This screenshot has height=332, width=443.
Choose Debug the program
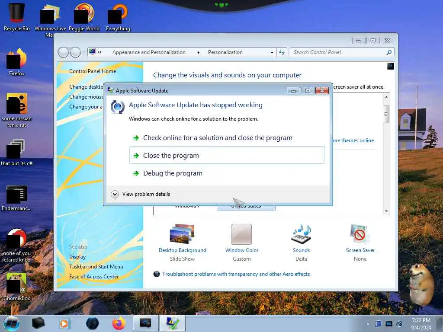227,173
